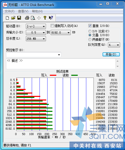Click the 128.0 row label in the chart
This screenshot has height=150, width=125.
pyautogui.click(x=11, y=108)
